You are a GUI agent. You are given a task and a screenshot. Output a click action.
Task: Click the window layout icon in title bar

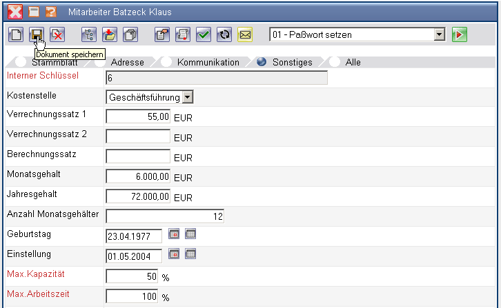(x=34, y=12)
